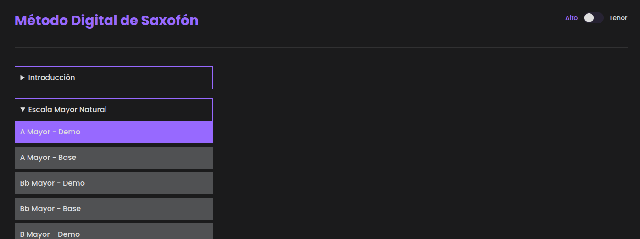The image size is (640, 239).
Task: Choose A Mayor - Base from the list
Action: [113, 158]
